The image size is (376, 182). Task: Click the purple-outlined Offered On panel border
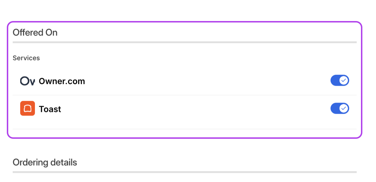(x=185, y=22)
